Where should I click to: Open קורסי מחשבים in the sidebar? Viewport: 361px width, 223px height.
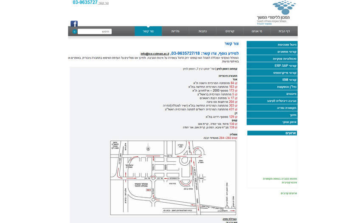click(x=272, y=51)
